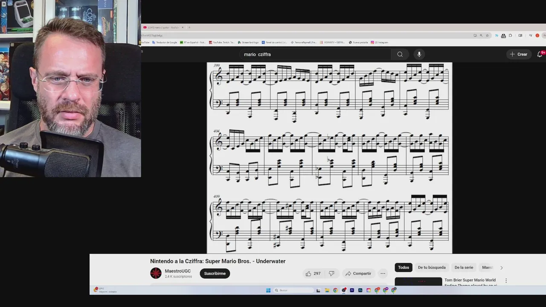
Task: Open Premiere Pro from the taskbar
Action: [x=352, y=290]
